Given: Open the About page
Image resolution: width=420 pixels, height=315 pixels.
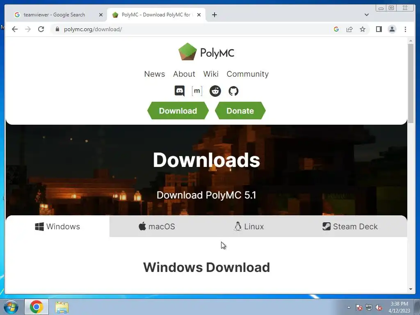Looking at the screenshot, I should (184, 74).
